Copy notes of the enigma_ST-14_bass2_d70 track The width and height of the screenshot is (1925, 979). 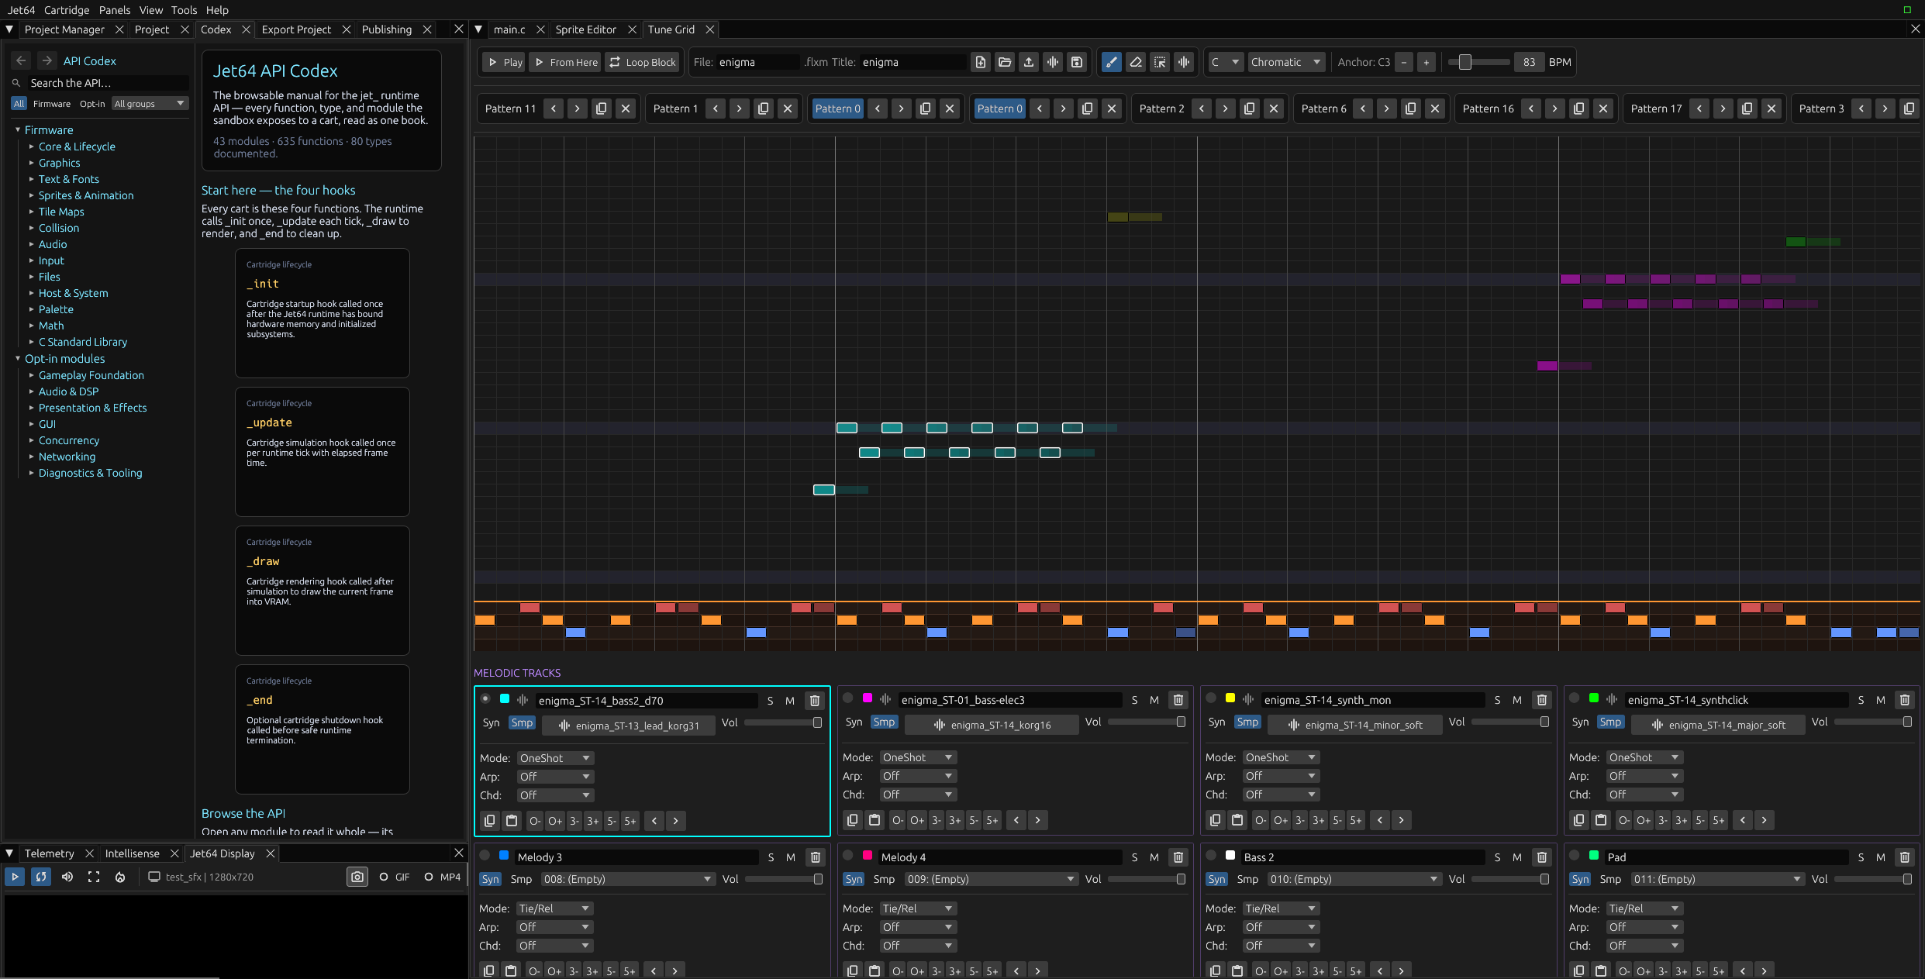pos(490,821)
